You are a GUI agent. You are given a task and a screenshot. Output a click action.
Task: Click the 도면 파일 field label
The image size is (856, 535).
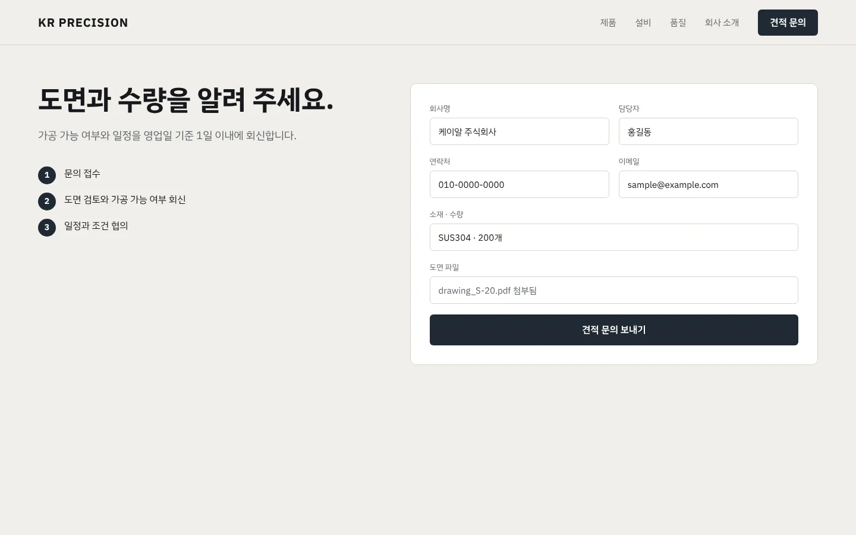pos(445,267)
